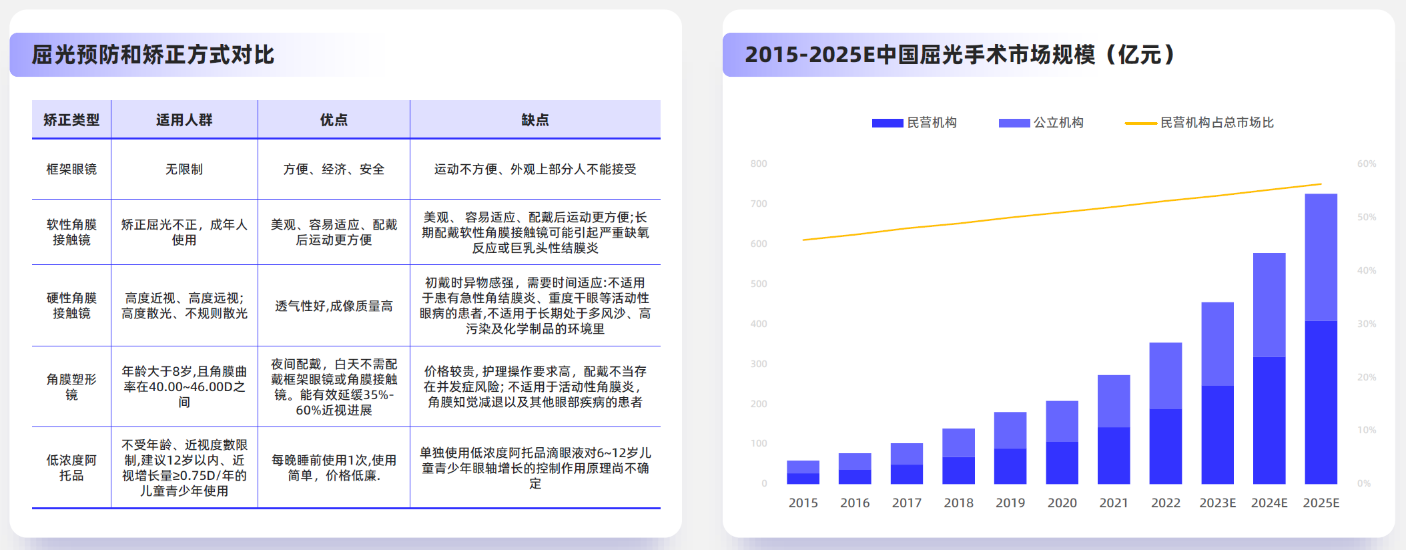Click the 软性角膜接触镜 row label

click(71, 232)
